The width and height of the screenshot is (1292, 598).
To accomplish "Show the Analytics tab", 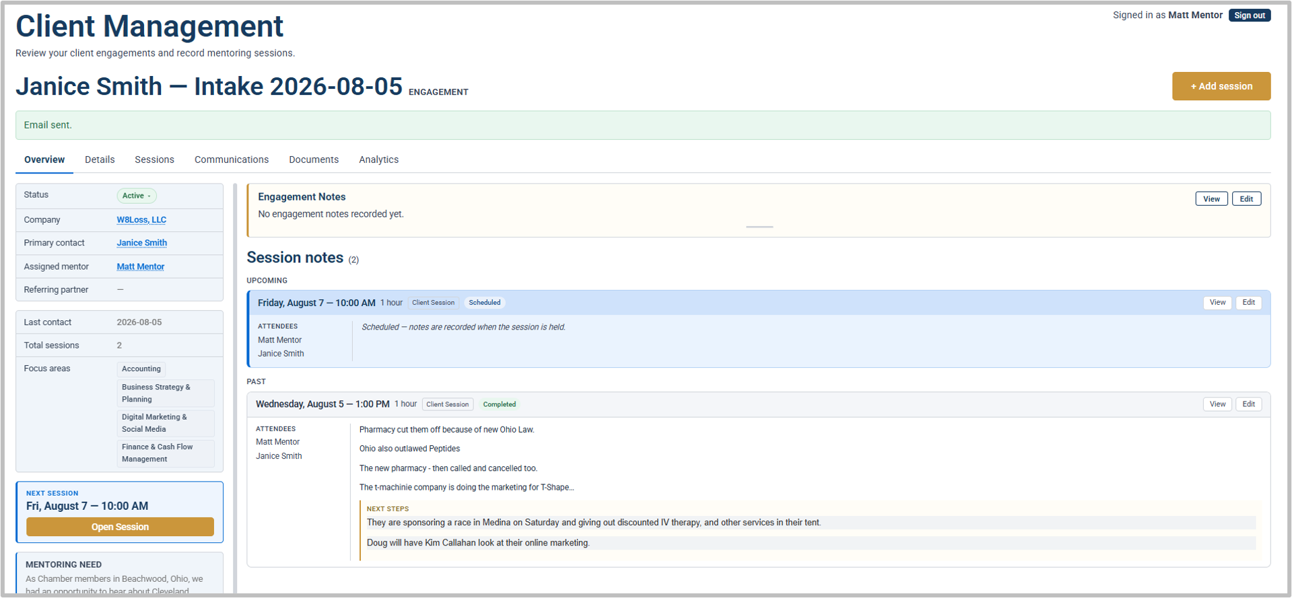I will [x=378, y=159].
